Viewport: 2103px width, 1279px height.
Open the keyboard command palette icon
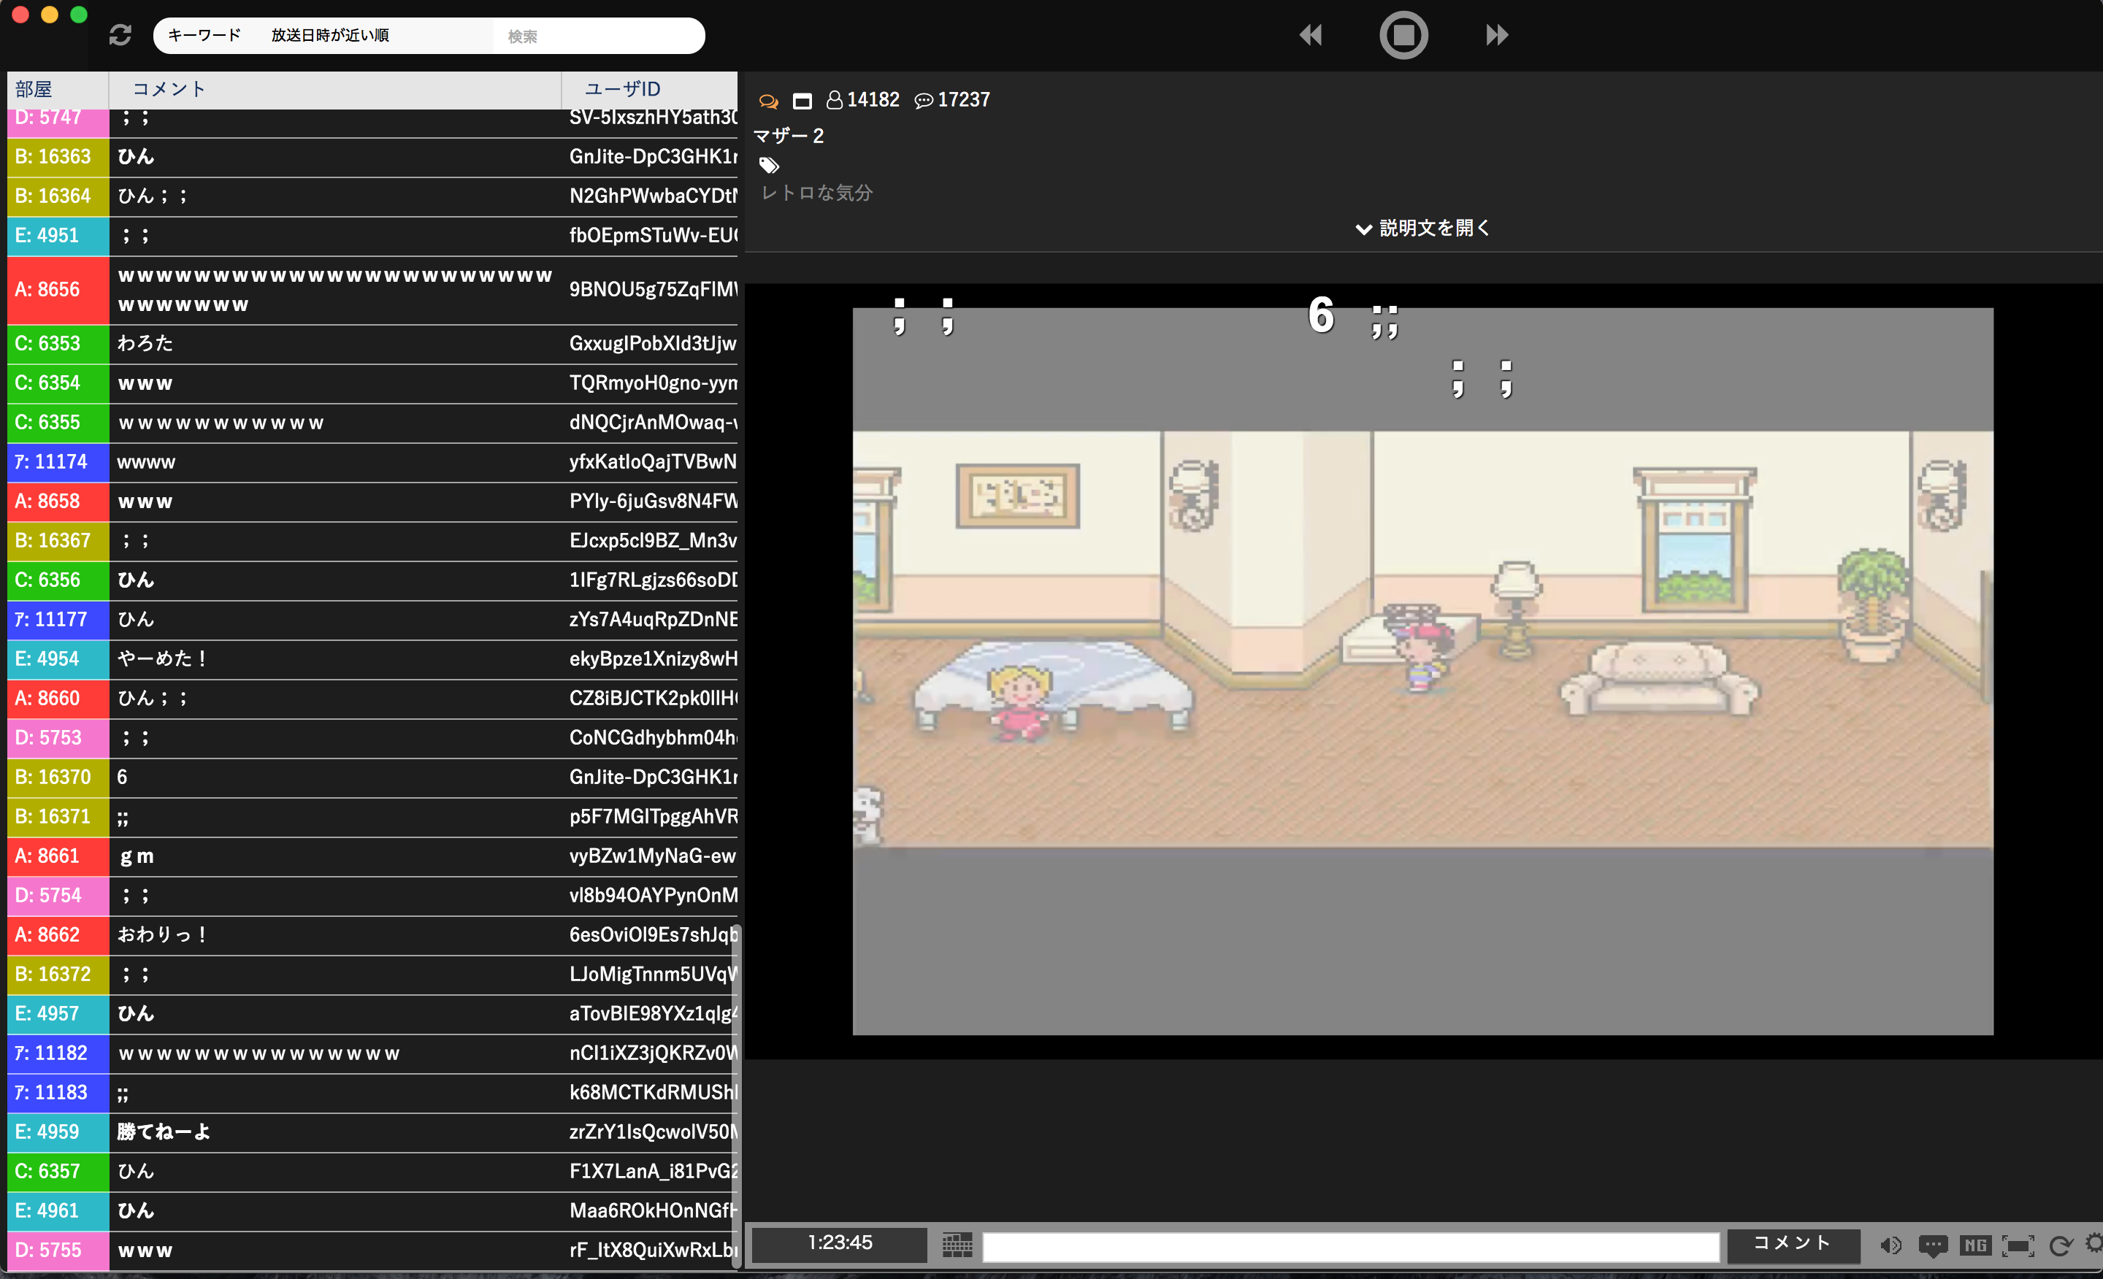[x=957, y=1245]
